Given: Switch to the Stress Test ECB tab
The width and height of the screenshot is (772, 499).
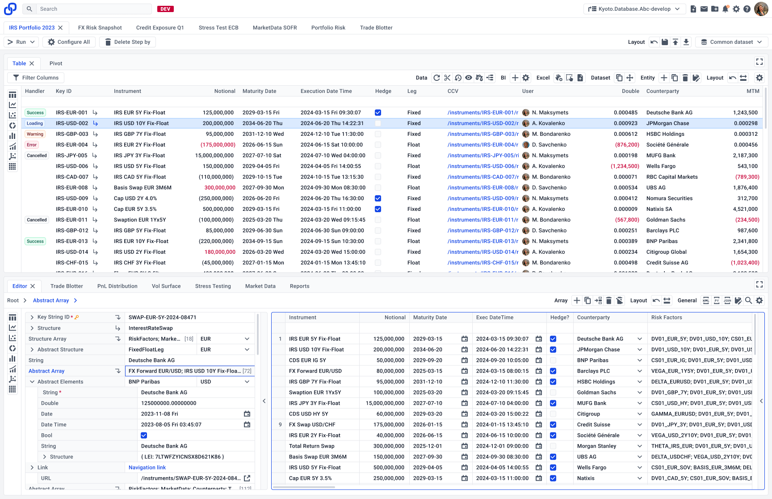Looking at the screenshot, I should 218,28.
